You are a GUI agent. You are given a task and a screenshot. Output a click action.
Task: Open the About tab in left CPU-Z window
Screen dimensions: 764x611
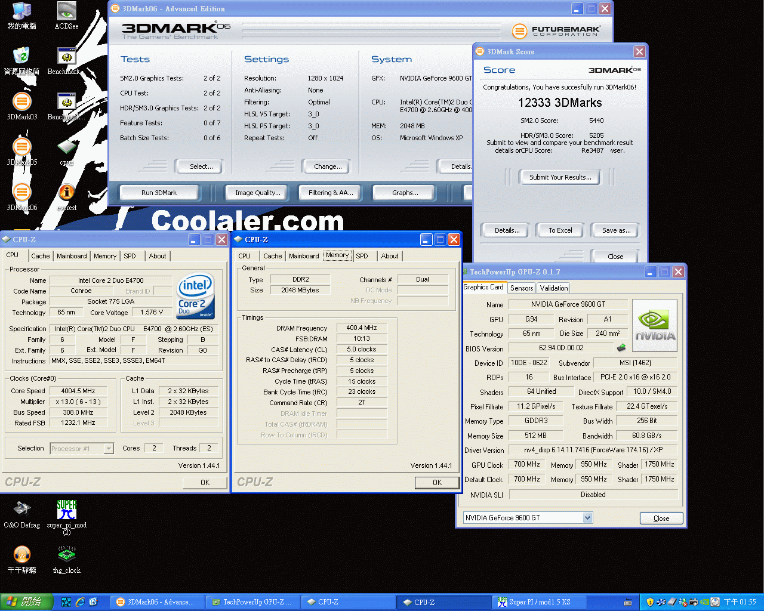click(158, 256)
